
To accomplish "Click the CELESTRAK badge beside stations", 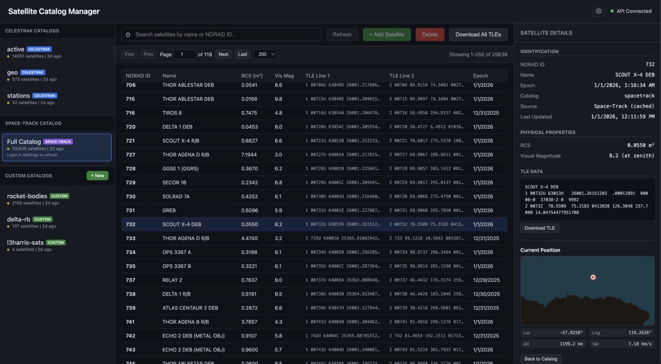I will point(46,95).
